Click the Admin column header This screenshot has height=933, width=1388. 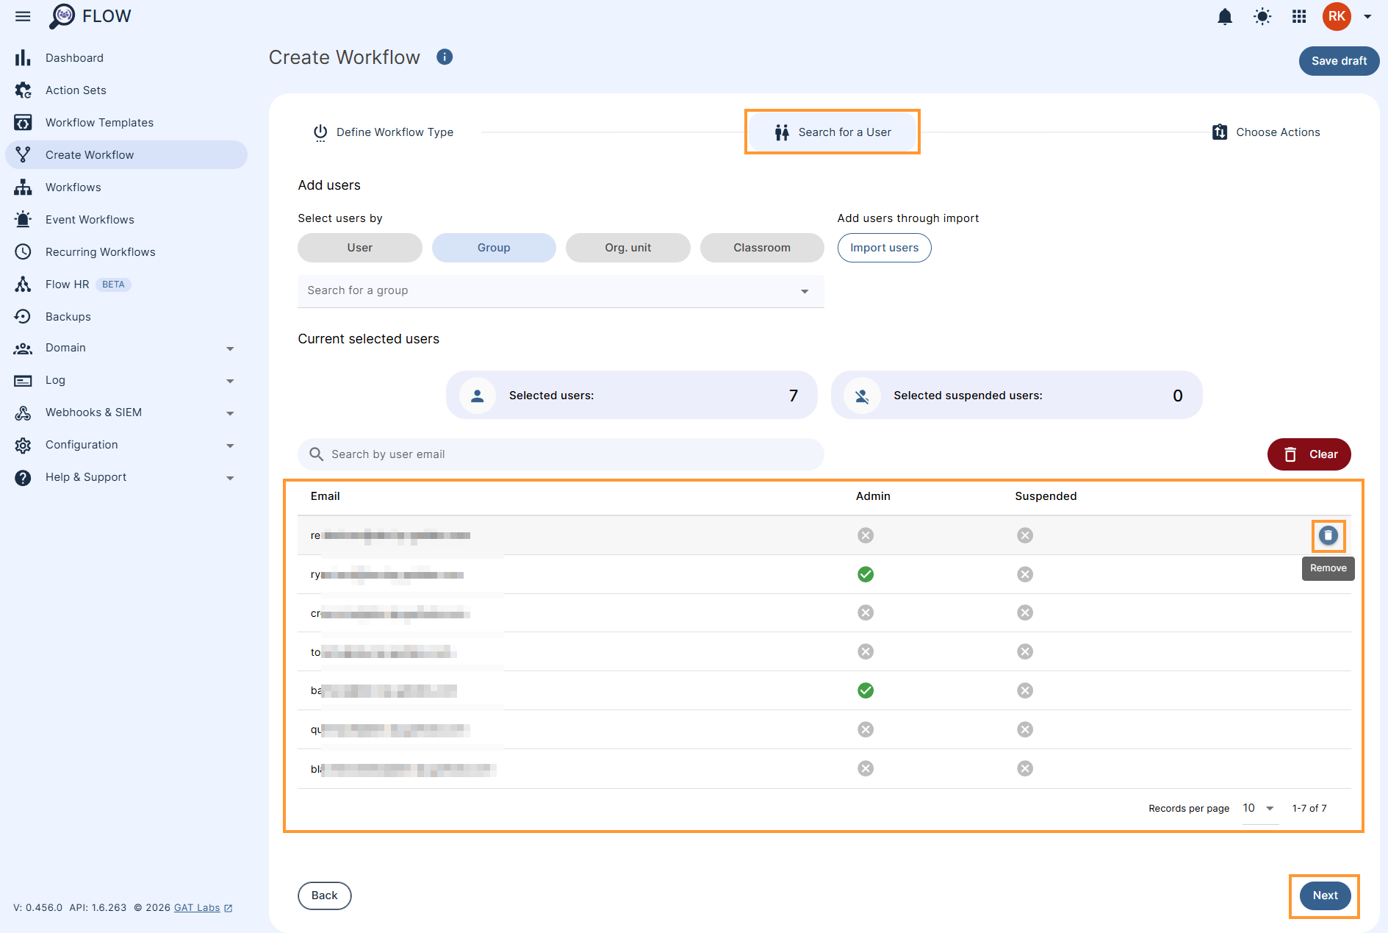873,496
